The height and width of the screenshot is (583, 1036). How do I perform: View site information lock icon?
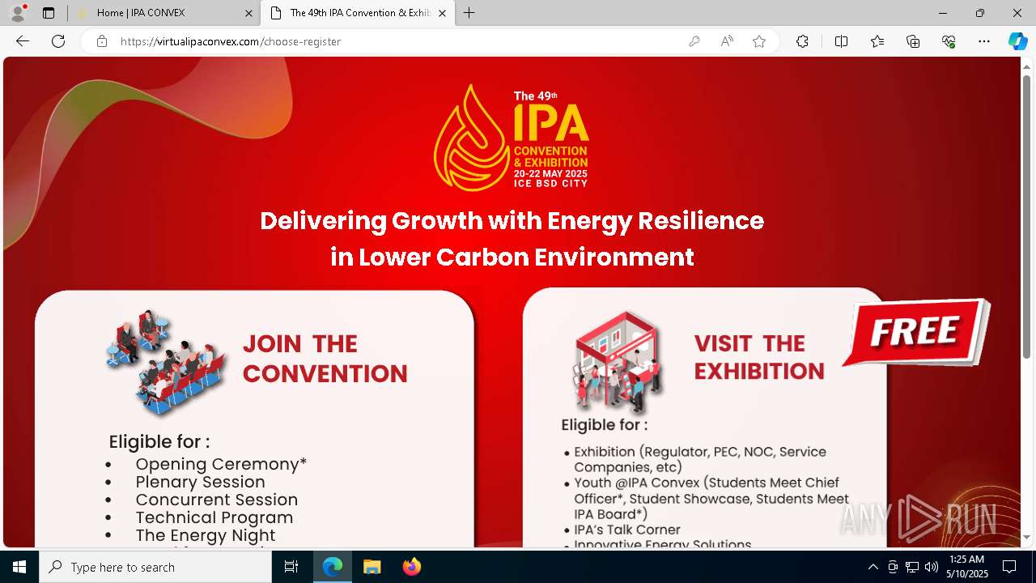click(102, 41)
